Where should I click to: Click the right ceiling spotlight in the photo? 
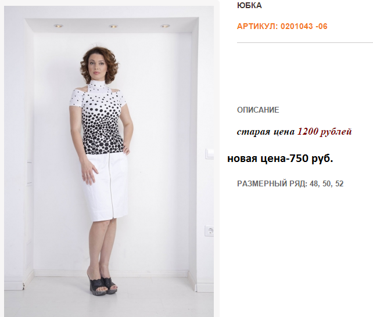pos(165,26)
